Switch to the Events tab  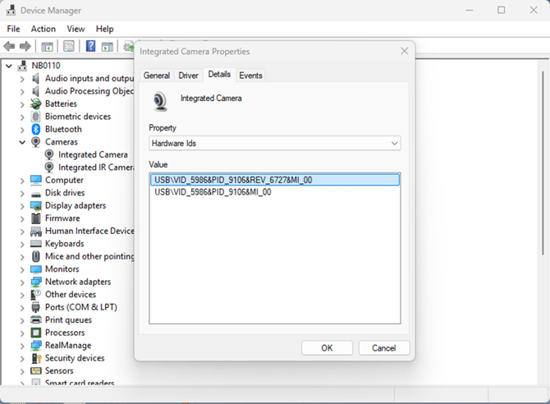pyautogui.click(x=250, y=76)
